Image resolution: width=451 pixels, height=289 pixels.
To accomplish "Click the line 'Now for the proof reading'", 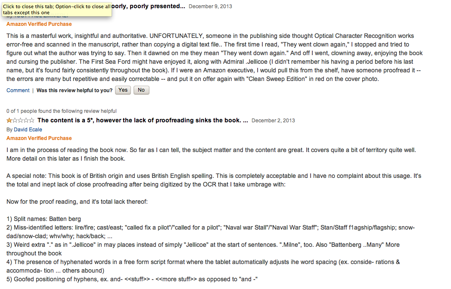I will [77, 202].
